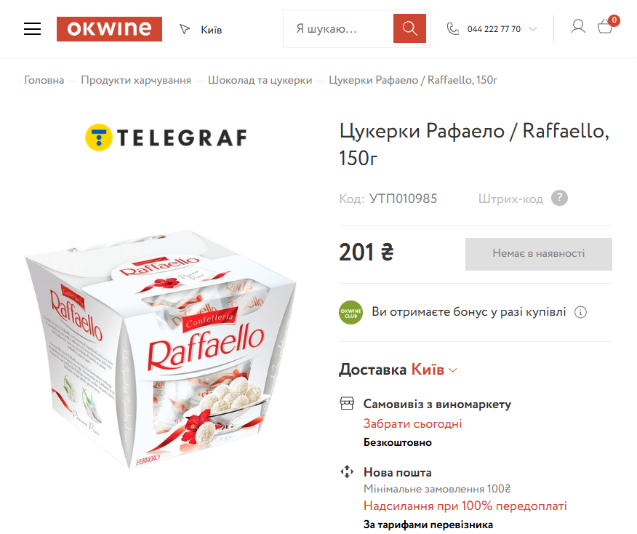Click the phone handset icon
The height and width of the screenshot is (534, 637).
[452, 29]
